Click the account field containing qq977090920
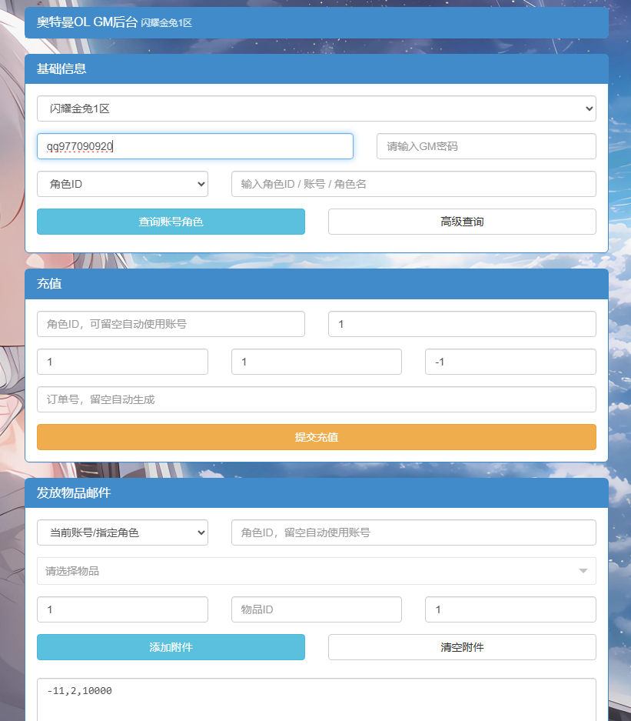 point(195,146)
